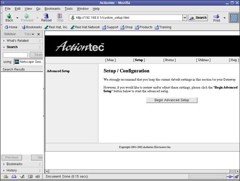Open the Back button history dropdown

[x=17, y=18]
